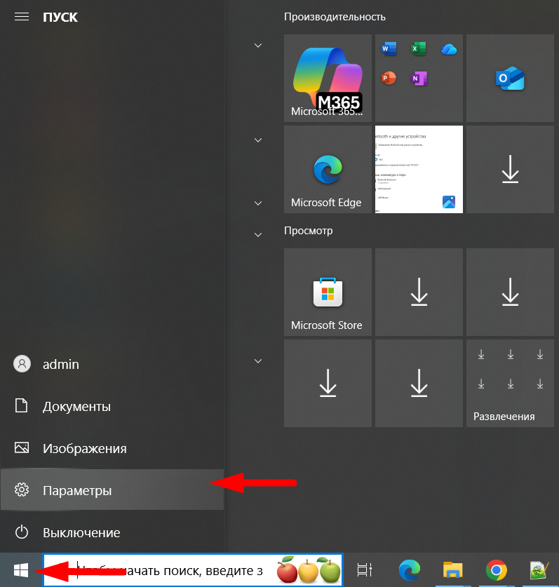The width and height of the screenshot is (559, 587).
Task: Open the Развлечения folder tile
Action: click(x=510, y=383)
